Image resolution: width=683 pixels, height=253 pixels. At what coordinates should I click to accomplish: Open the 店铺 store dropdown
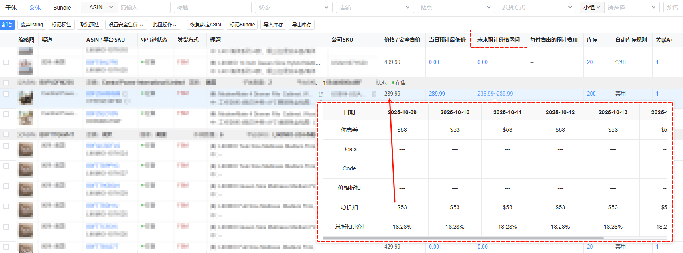point(375,7)
